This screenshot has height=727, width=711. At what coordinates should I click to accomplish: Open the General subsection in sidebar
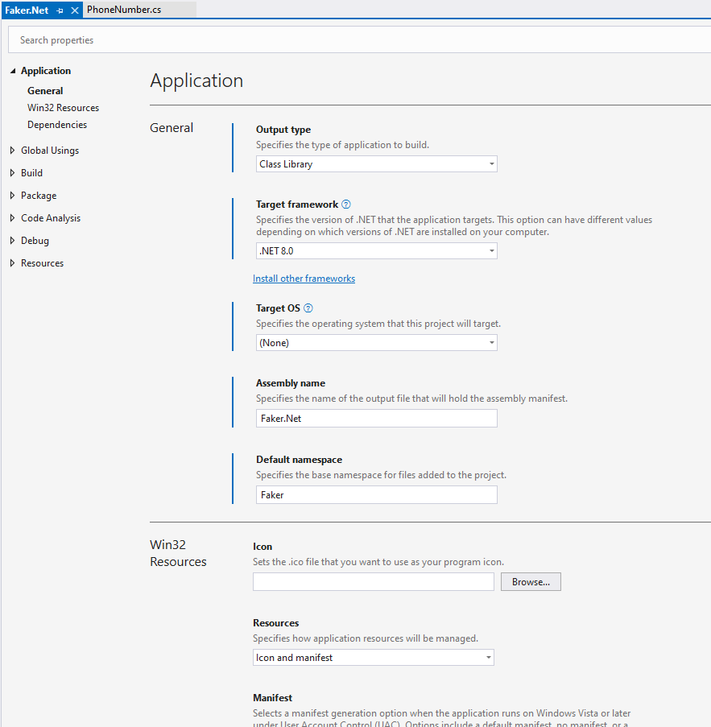(45, 91)
